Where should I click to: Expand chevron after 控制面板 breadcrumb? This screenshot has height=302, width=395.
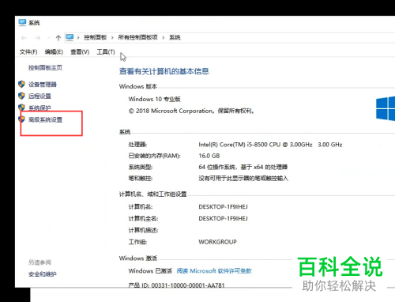[x=112, y=38]
